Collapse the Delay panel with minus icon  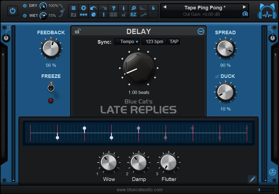(x=201, y=32)
